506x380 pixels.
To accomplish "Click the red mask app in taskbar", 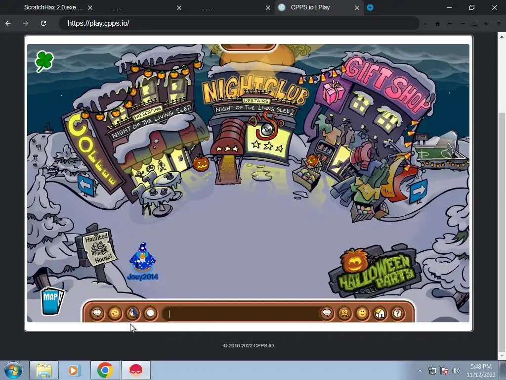I will tap(135, 370).
